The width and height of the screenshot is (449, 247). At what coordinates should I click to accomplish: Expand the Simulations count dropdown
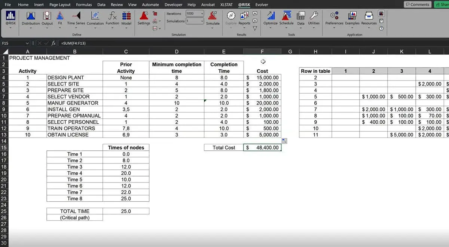[202, 21]
